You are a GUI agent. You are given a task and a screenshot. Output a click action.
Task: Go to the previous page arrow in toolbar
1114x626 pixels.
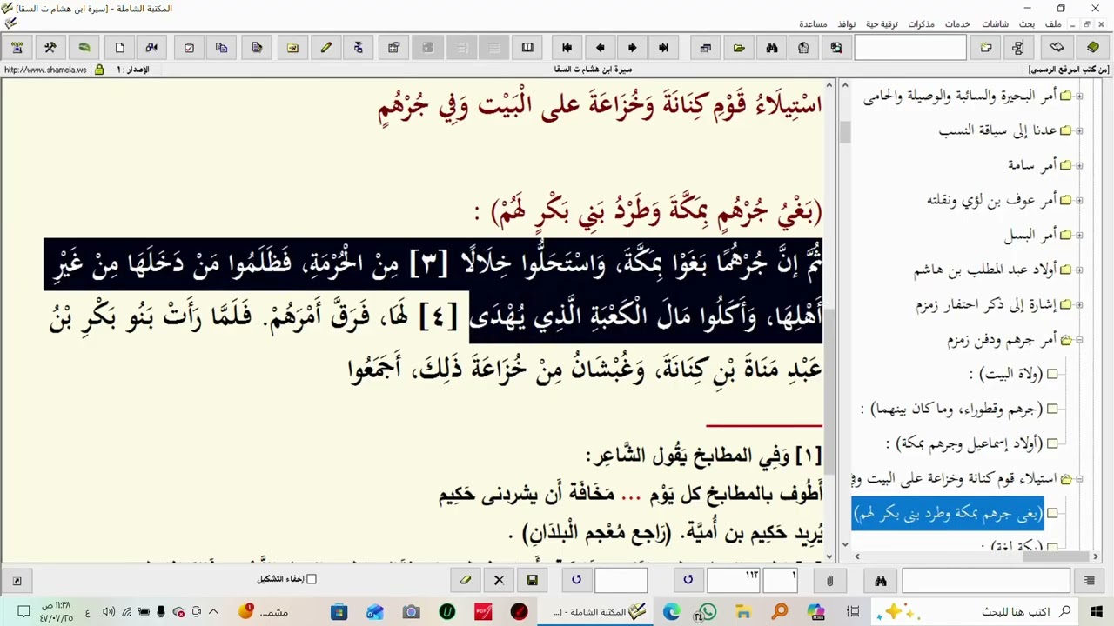point(600,48)
